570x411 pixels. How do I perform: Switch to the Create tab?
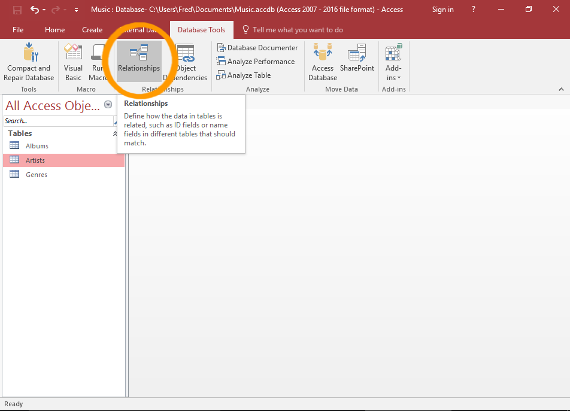coord(92,30)
